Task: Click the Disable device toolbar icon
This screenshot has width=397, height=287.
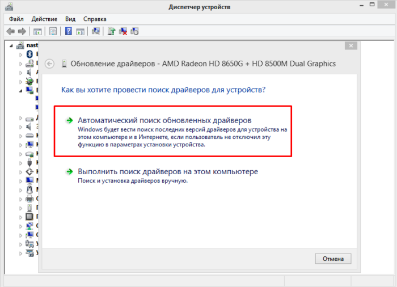Action: click(134, 31)
